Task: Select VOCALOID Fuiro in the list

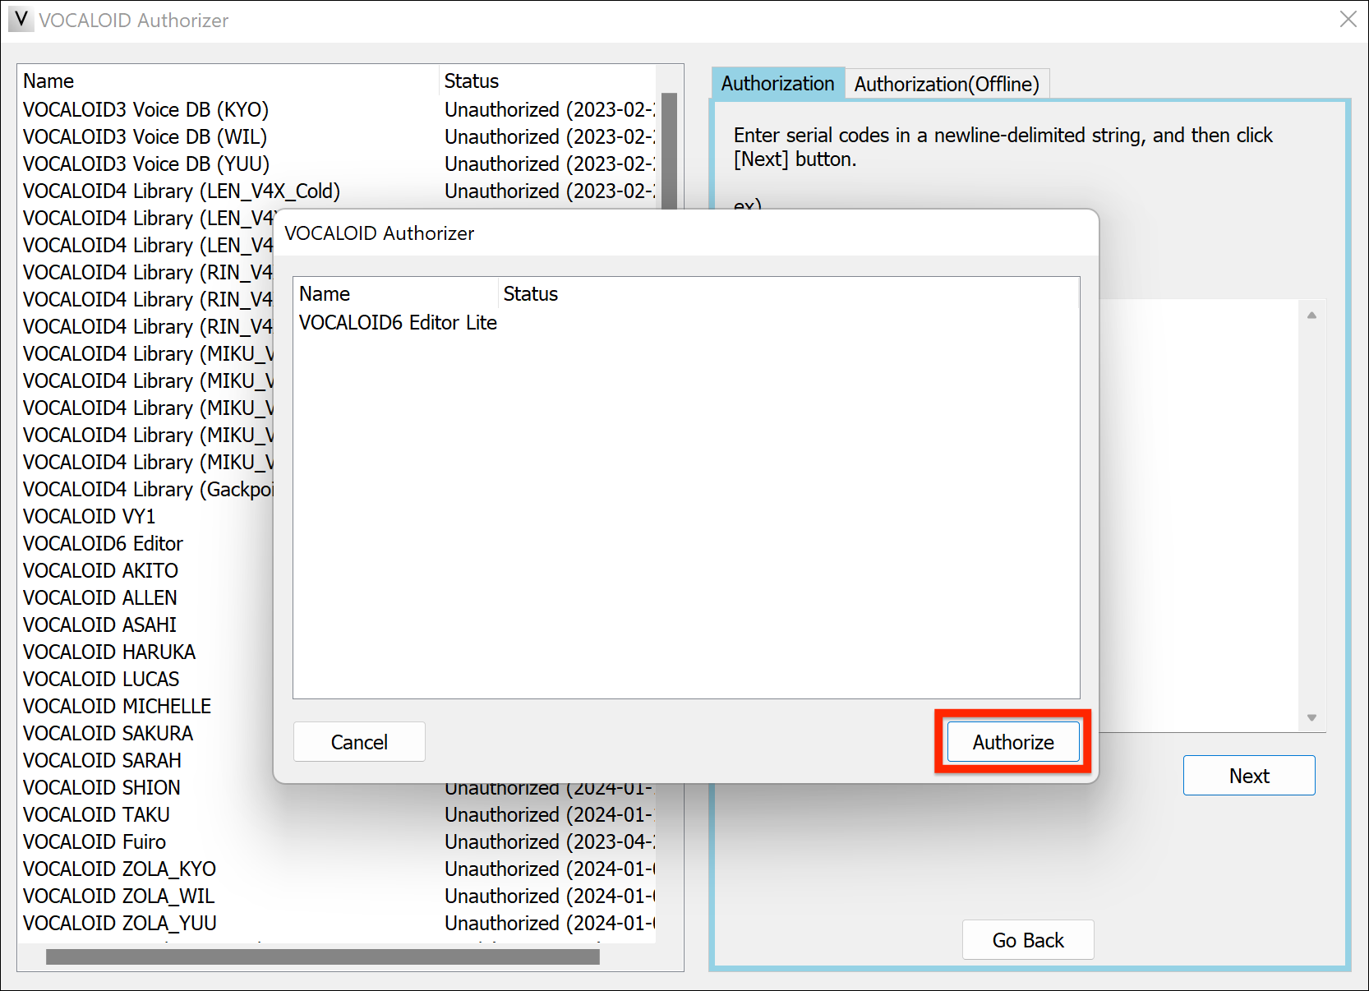Action: 94,841
